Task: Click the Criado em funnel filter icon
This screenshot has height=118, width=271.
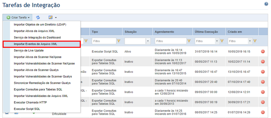Action: coord(255,41)
